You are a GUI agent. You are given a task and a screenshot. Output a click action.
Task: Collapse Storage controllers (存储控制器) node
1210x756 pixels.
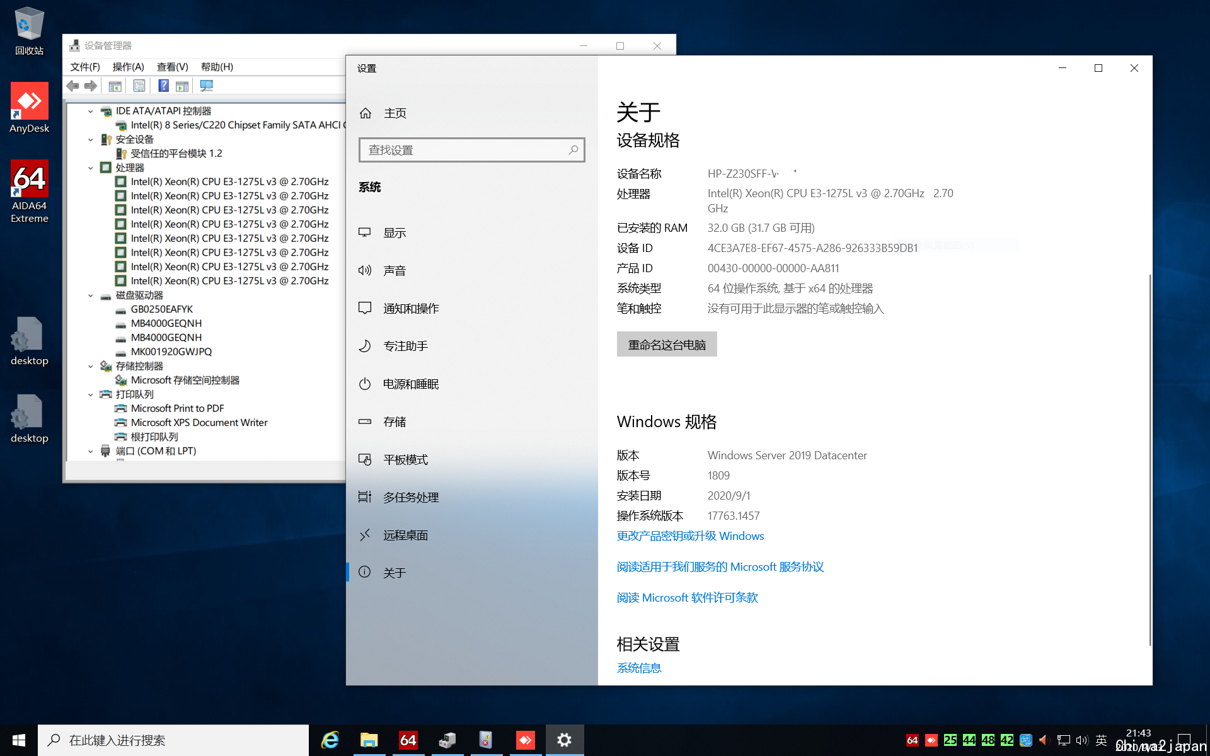pos(91,367)
